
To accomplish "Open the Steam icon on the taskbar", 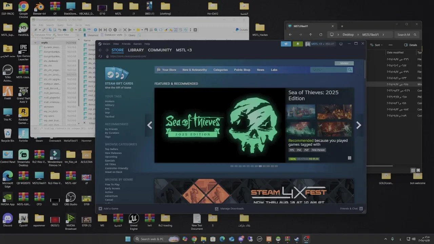I will [296, 239].
